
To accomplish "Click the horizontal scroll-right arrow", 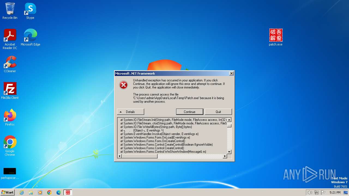I will click(x=225, y=156).
